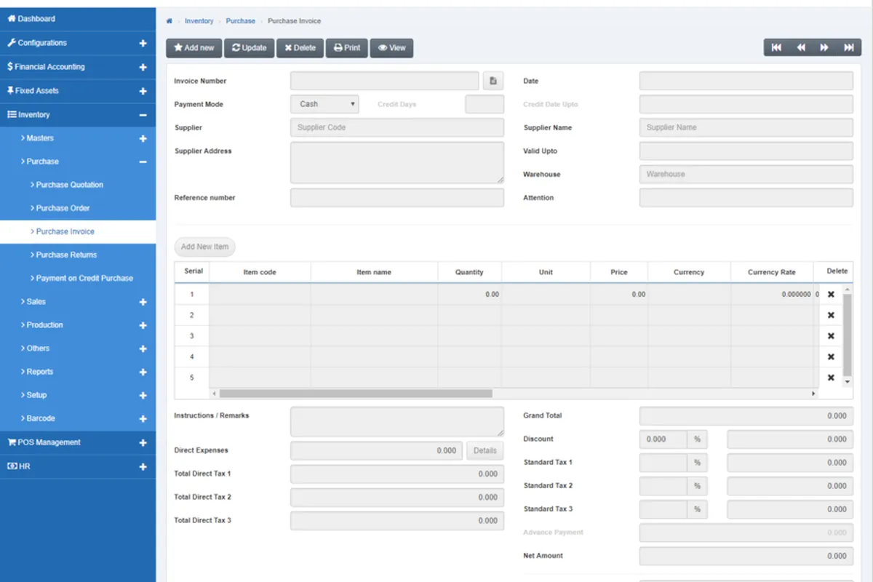Expand Configurations sidebar menu plus
The width and height of the screenshot is (873, 582).
[143, 43]
